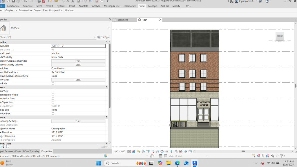Click the horizontal scrollbar thumb in view

click(243, 151)
